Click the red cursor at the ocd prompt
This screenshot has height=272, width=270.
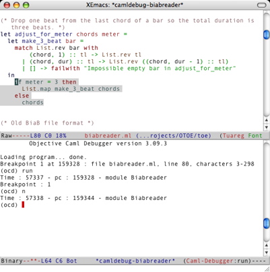[23, 205]
